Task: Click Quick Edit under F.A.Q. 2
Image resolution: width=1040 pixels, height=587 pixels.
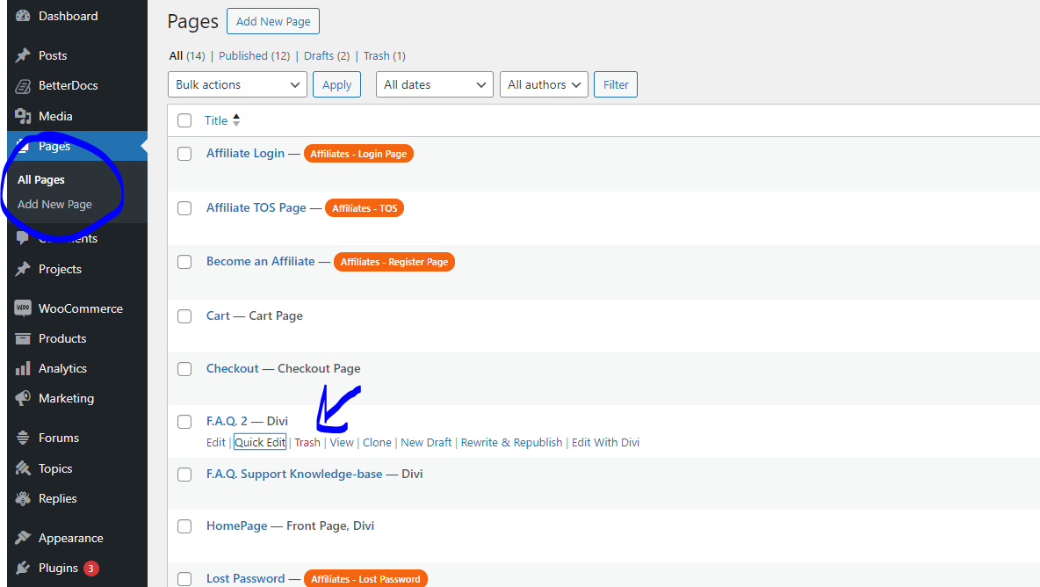Action: tap(260, 442)
